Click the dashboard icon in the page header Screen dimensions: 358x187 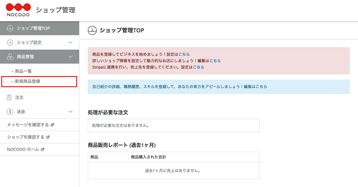[92, 30]
